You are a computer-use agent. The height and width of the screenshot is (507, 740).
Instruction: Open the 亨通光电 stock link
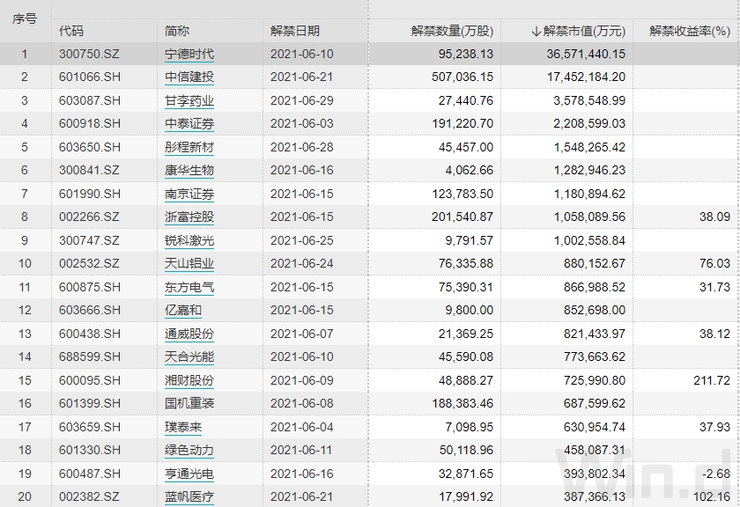189,474
